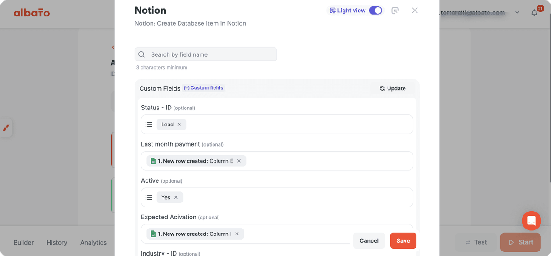
Task: Expand the account email dropdown
Action: coord(517,13)
